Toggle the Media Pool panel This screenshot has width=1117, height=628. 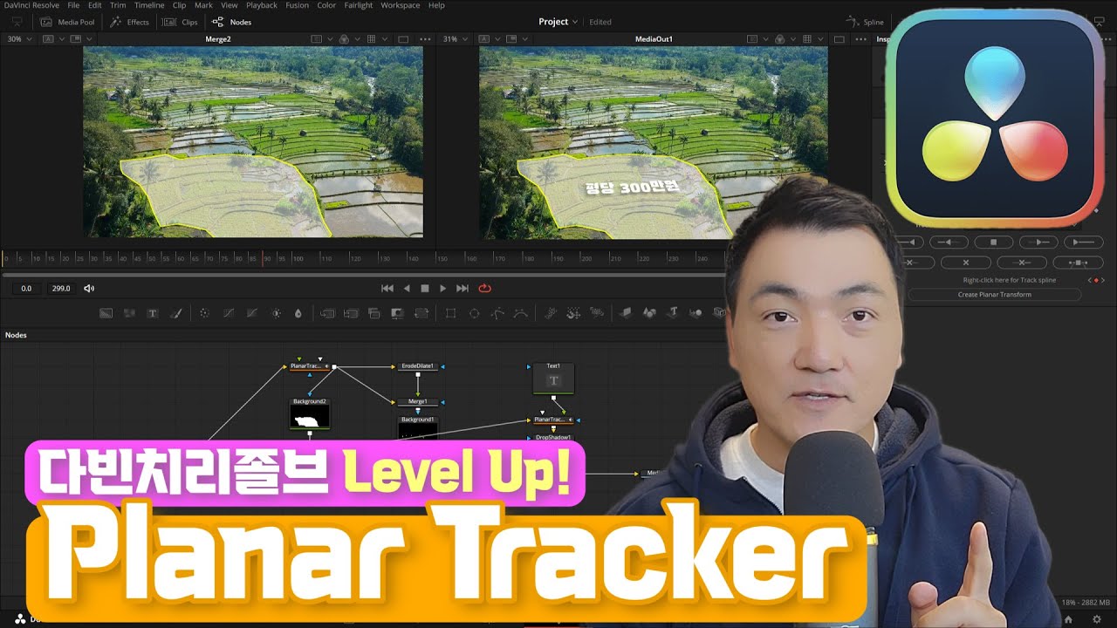click(x=68, y=22)
